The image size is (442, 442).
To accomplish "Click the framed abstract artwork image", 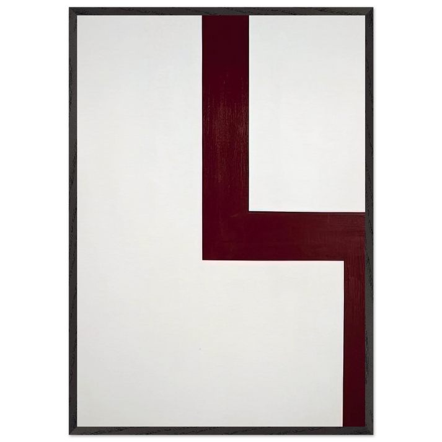I will (221, 221).
